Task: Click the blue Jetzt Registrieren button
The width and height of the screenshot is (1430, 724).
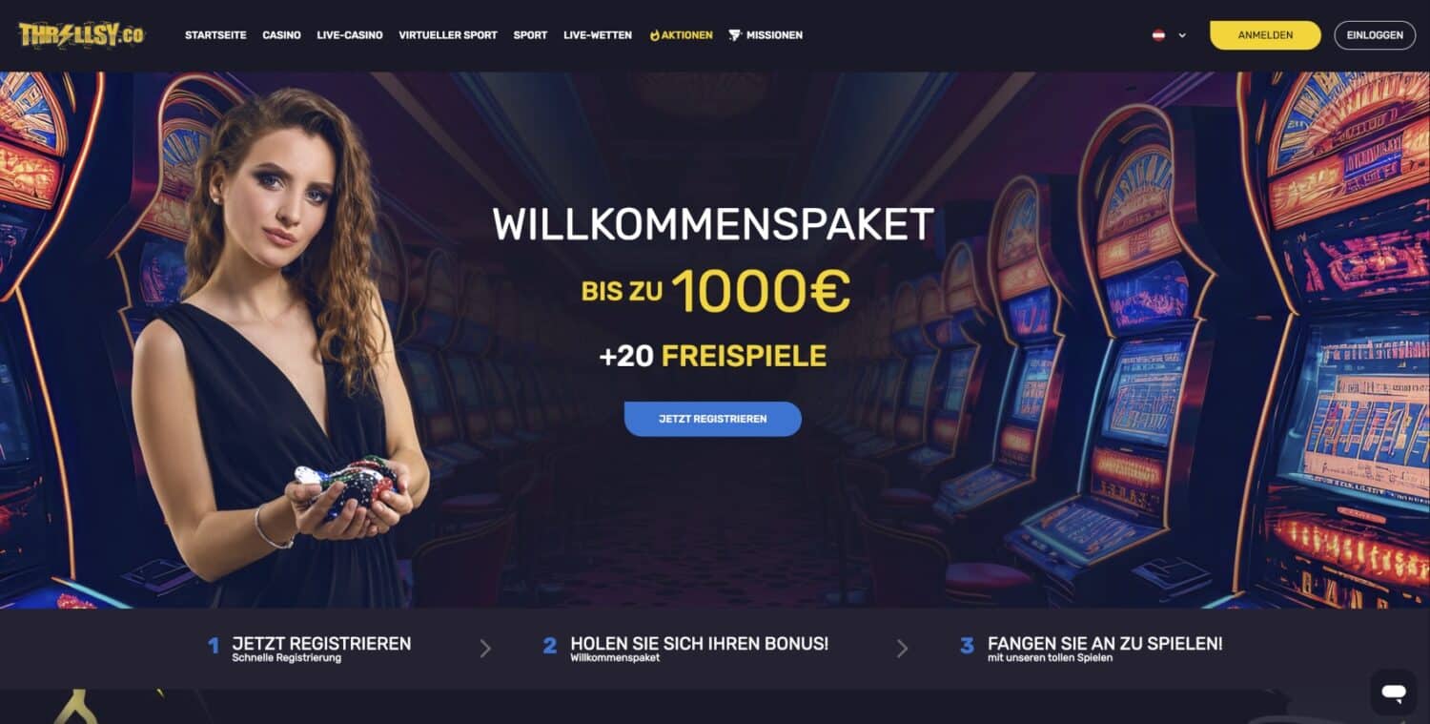Action: click(x=712, y=419)
